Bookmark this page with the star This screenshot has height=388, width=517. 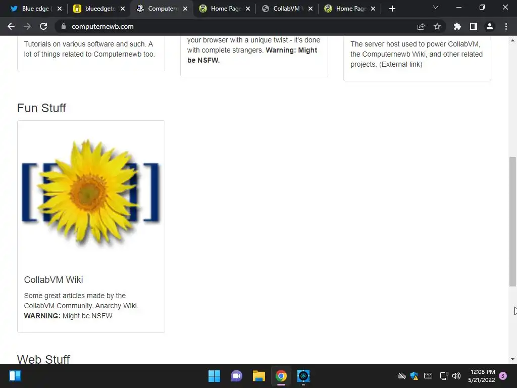point(437,26)
